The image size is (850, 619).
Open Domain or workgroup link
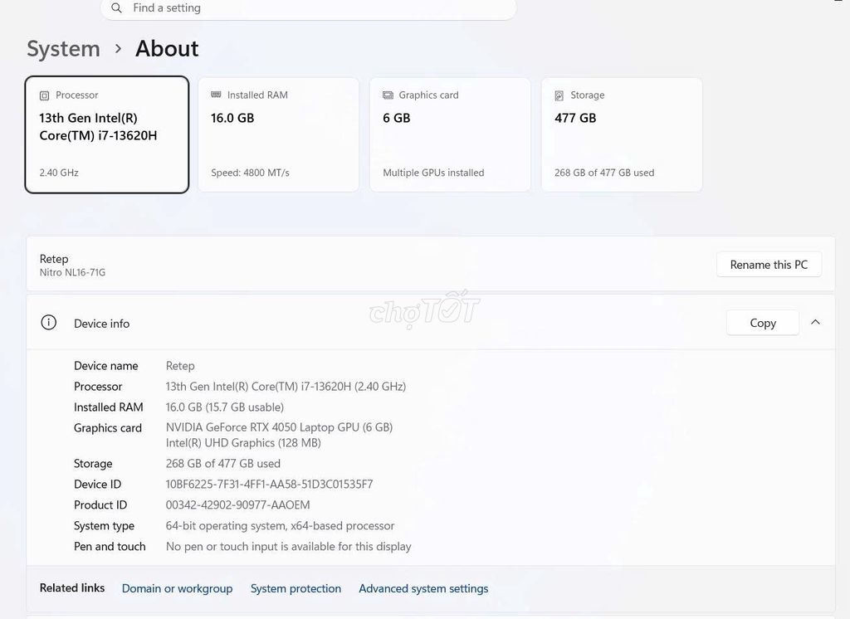(178, 588)
